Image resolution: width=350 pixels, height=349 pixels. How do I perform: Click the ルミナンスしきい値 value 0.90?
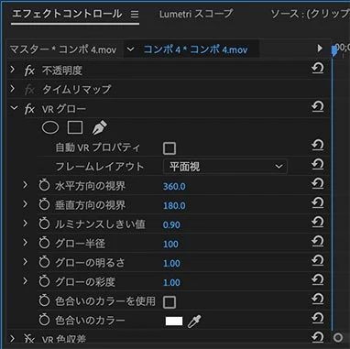[171, 225]
